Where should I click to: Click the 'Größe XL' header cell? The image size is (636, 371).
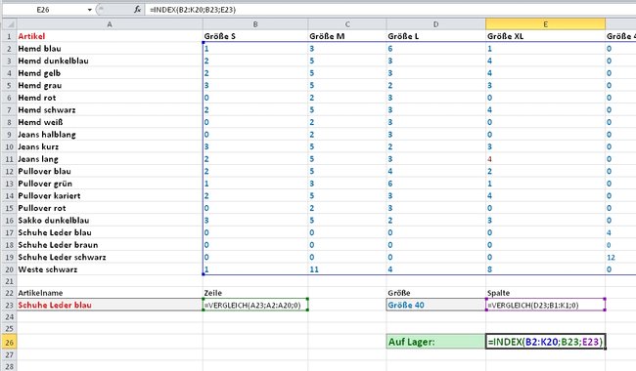coord(545,36)
